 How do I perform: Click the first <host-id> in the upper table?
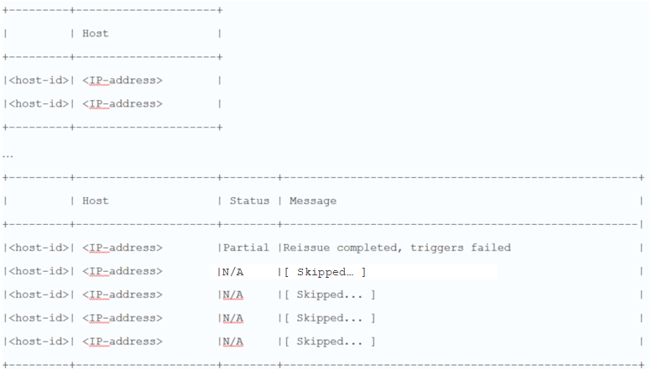coord(38,81)
